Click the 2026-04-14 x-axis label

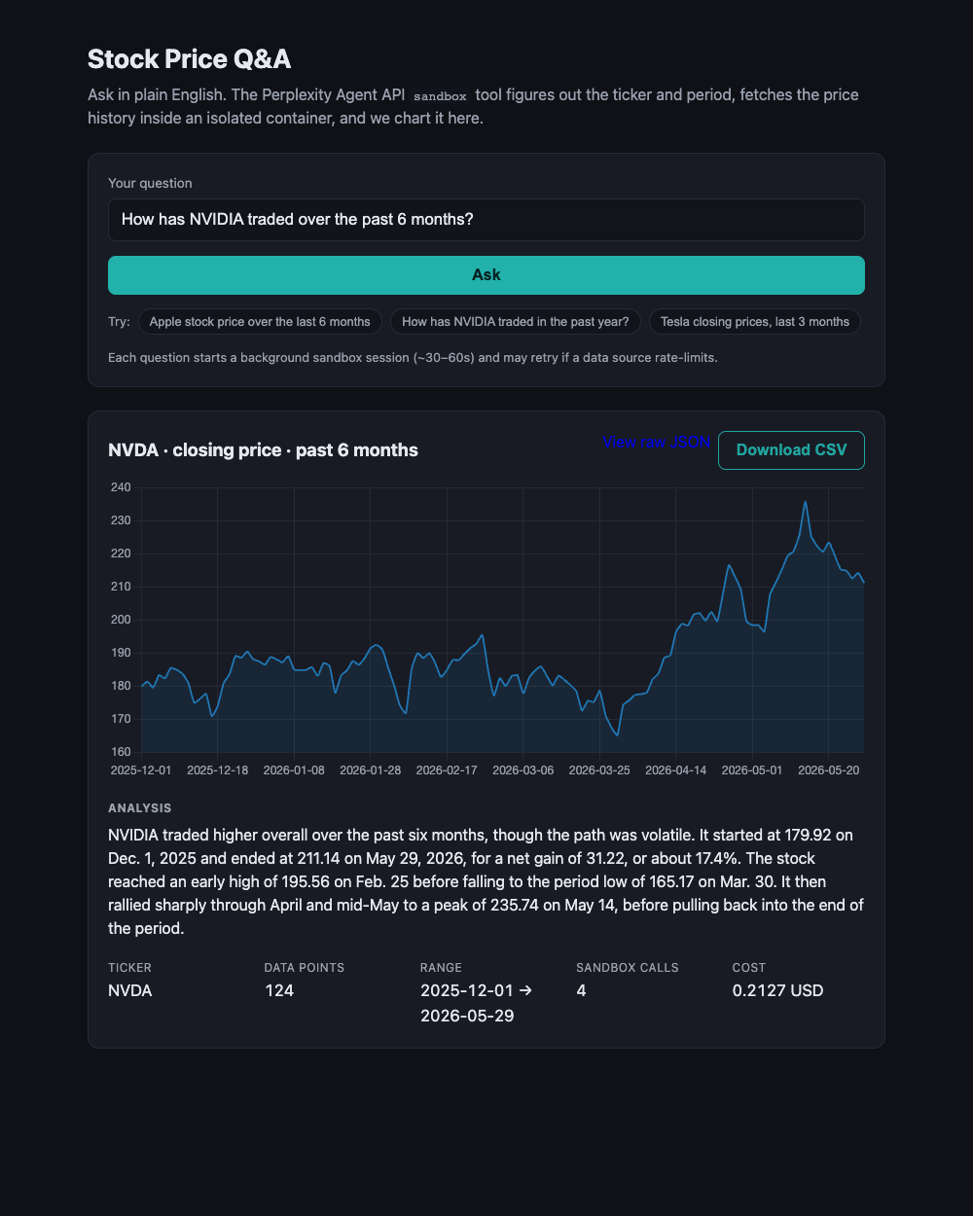point(675,769)
